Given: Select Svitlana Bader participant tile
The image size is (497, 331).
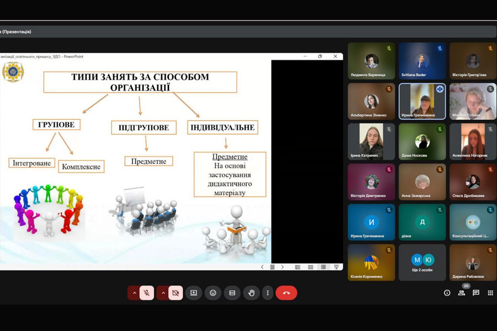Looking at the screenshot, I should pos(422,61).
